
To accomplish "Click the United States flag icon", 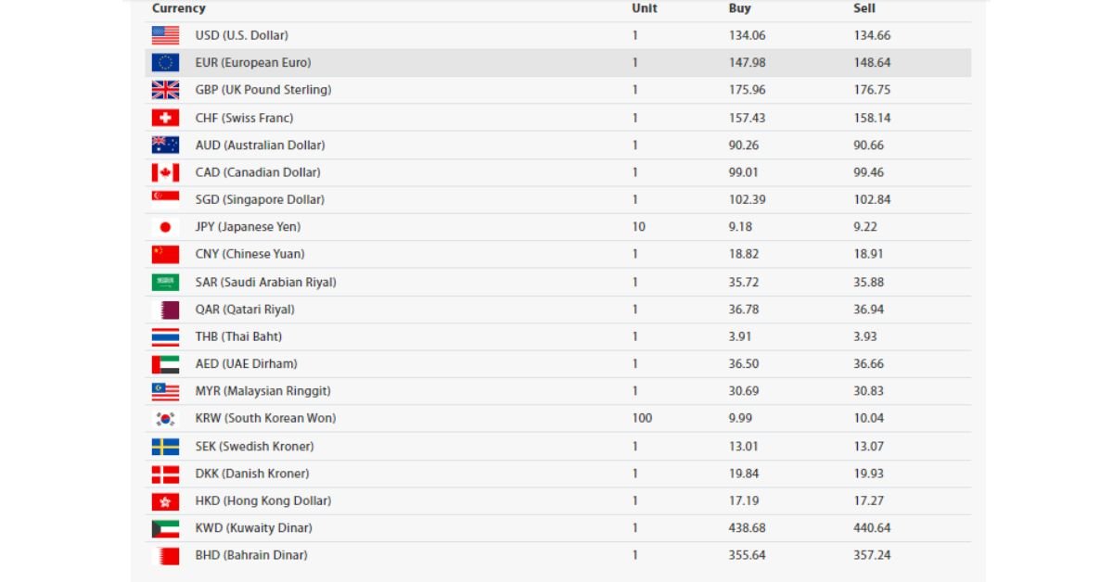I will (x=165, y=35).
